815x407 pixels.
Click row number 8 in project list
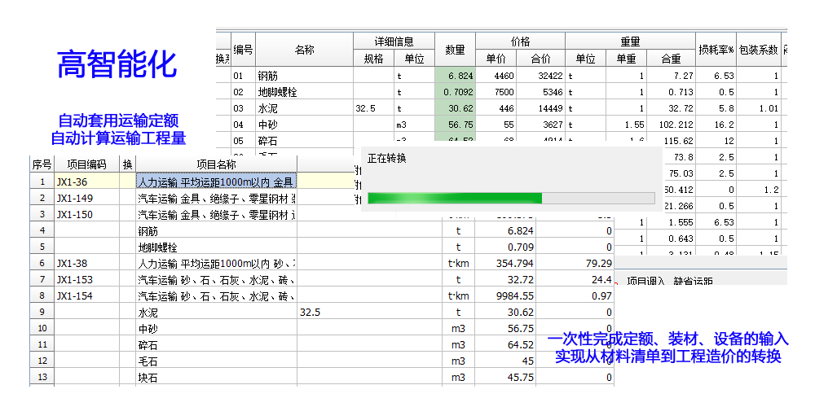[x=42, y=296]
